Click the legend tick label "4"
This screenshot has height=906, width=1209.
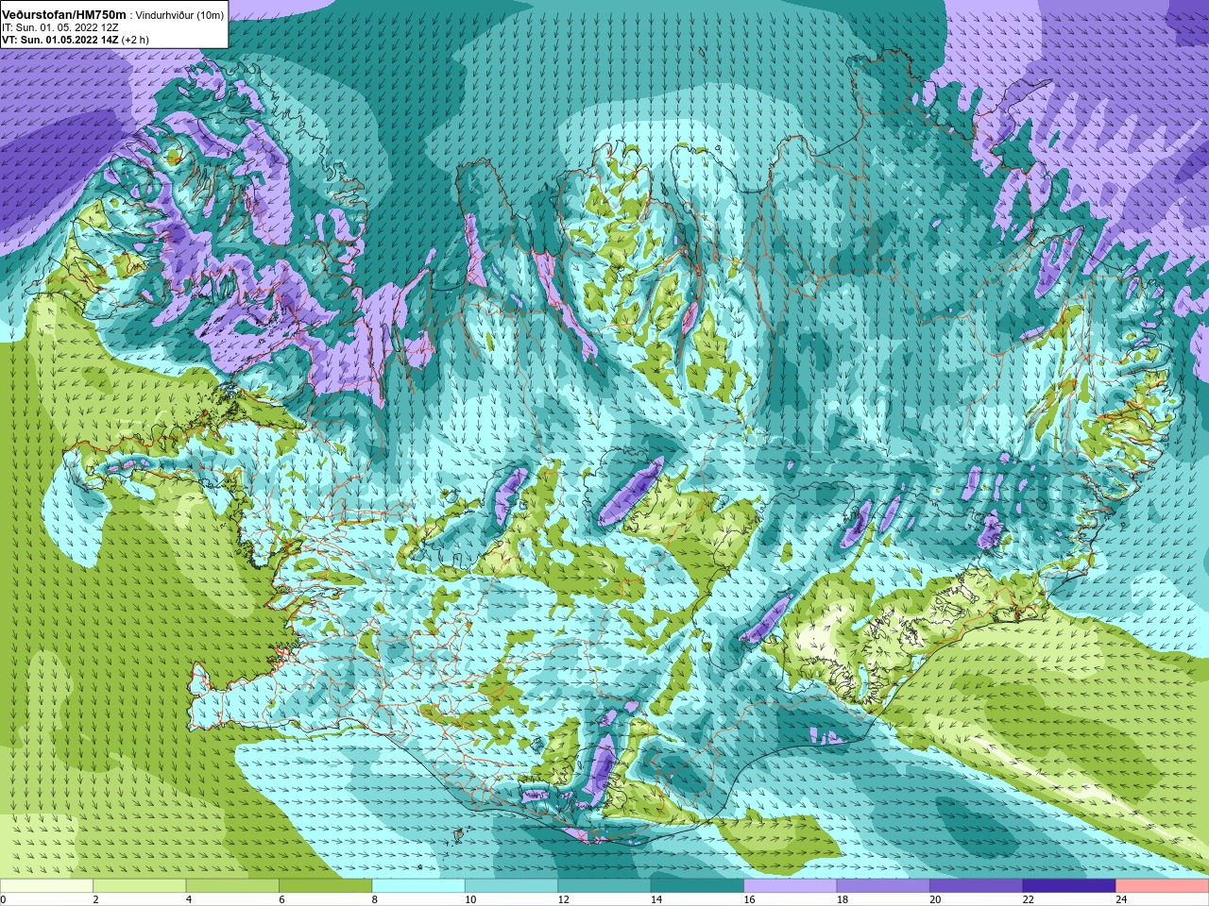[189, 900]
